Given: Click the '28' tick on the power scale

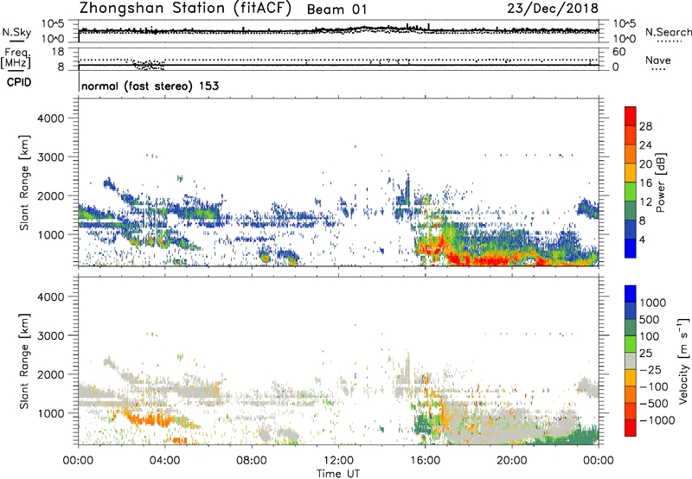Looking at the screenshot, I should (x=645, y=126).
